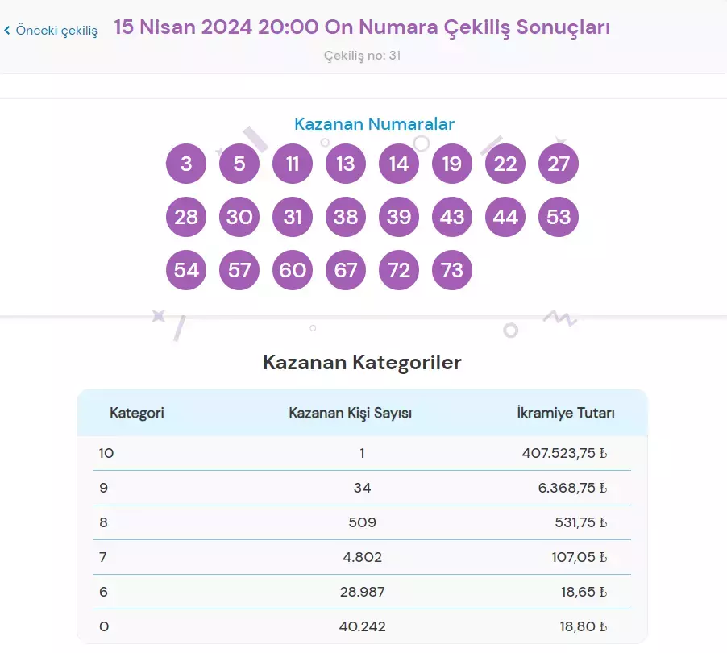Click the left chevron beside Önceki çekiliş
Viewport: 727px width, 653px height.
(x=7, y=31)
